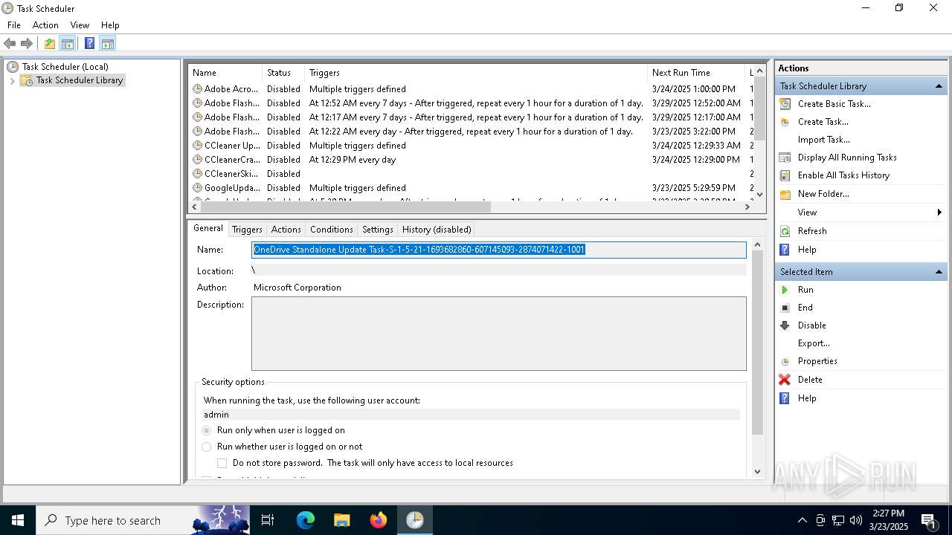Sort tasks by the Next Run Time column header

(695, 73)
